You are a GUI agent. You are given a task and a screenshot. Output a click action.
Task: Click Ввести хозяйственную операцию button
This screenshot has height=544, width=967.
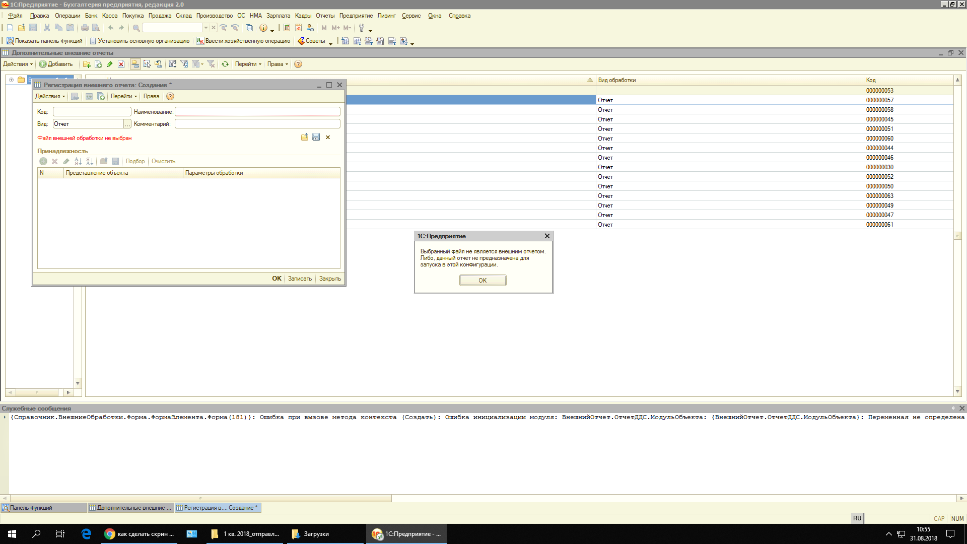click(x=243, y=41)
